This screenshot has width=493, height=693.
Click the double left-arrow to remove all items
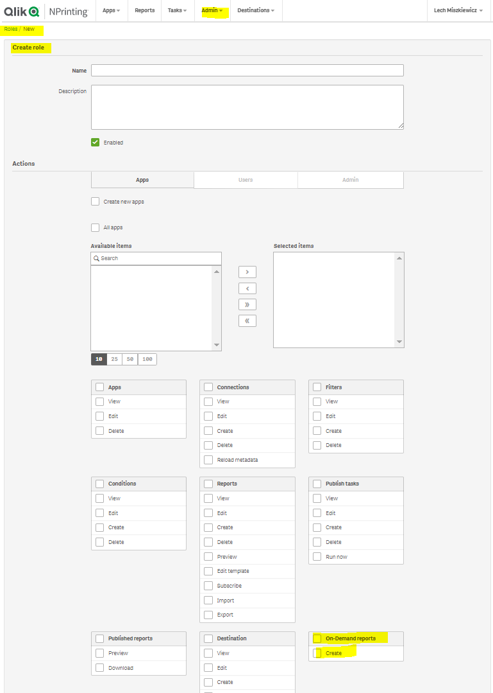pyautogui.click(x=247, y=320)
